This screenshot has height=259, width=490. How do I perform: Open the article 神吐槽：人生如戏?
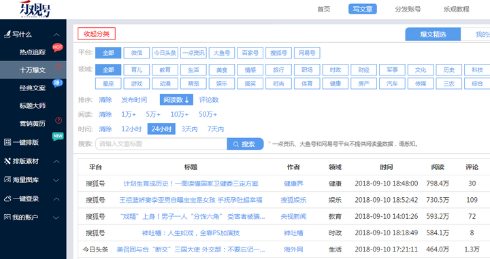click(x=191, y=233)
